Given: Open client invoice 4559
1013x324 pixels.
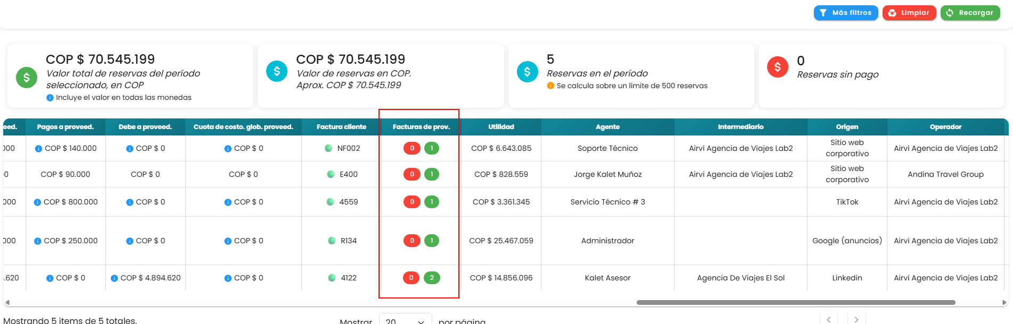Looking at the screenshot, I should (x=349, y=202).
